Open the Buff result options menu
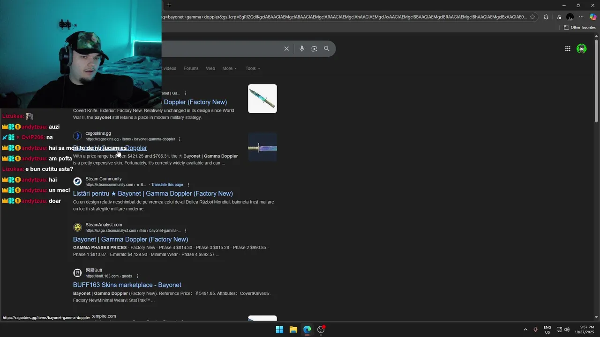The width and height of the screenshot is (600, 337). [x=137, y=276]
